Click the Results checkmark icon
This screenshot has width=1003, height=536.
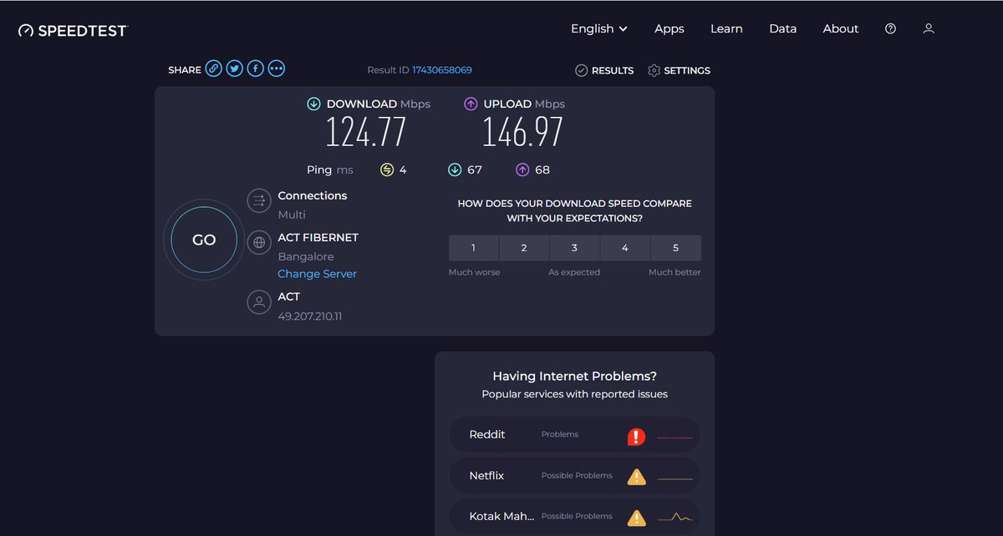582,70
